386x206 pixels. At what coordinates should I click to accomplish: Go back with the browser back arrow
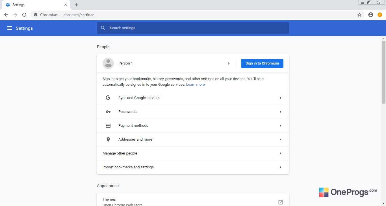click(x=6, y=15)
